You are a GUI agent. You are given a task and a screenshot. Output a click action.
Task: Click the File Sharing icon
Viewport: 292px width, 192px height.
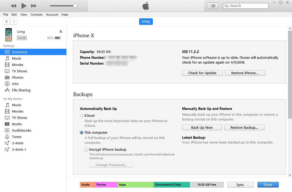(7, 90)
